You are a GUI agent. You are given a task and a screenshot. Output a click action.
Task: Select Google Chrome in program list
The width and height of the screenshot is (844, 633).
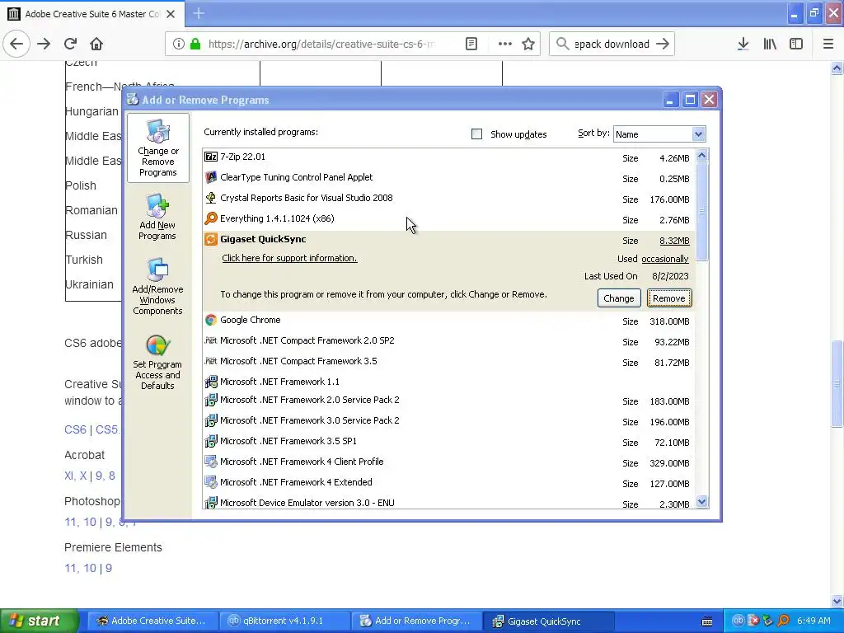click(448, 321)
